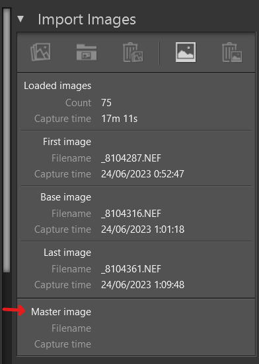Click the import image folder icon
The height and width of the screenshot is (364, 259).
[x=87, y=52]
